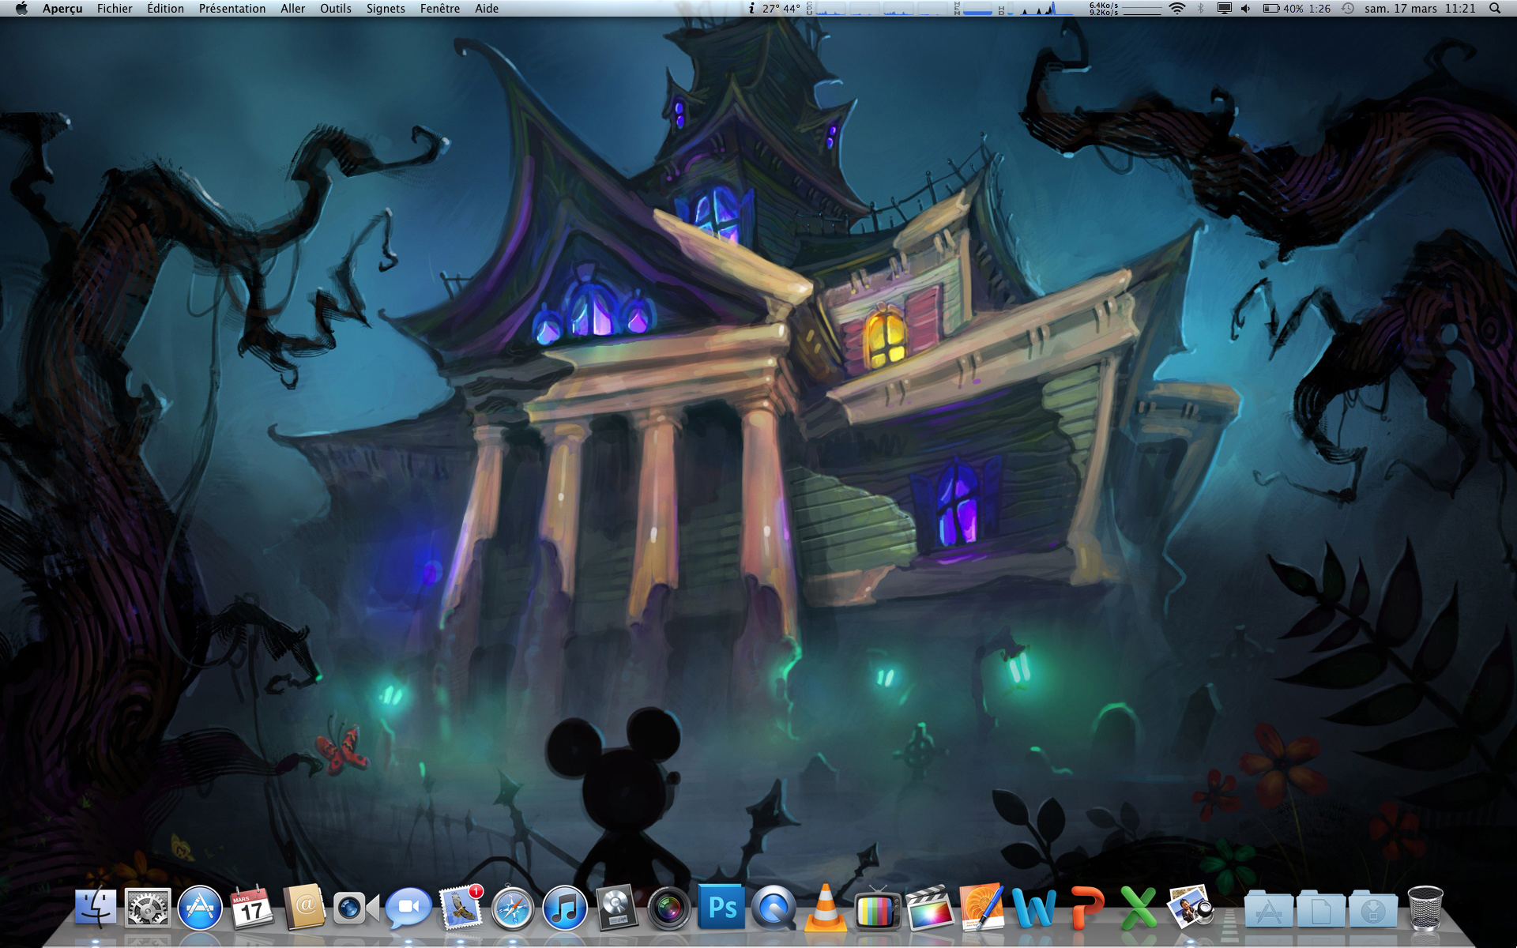Open iTunes music note icon

[x=565, y=908]
